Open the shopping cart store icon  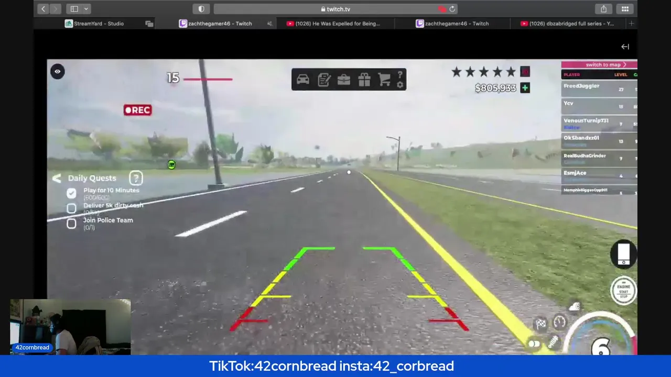point(384,80)
